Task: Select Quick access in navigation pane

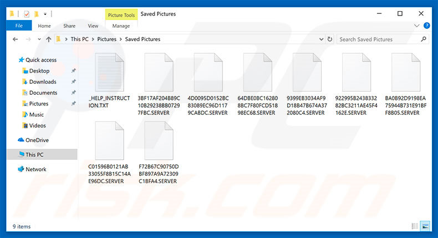Action: (41, 60)
